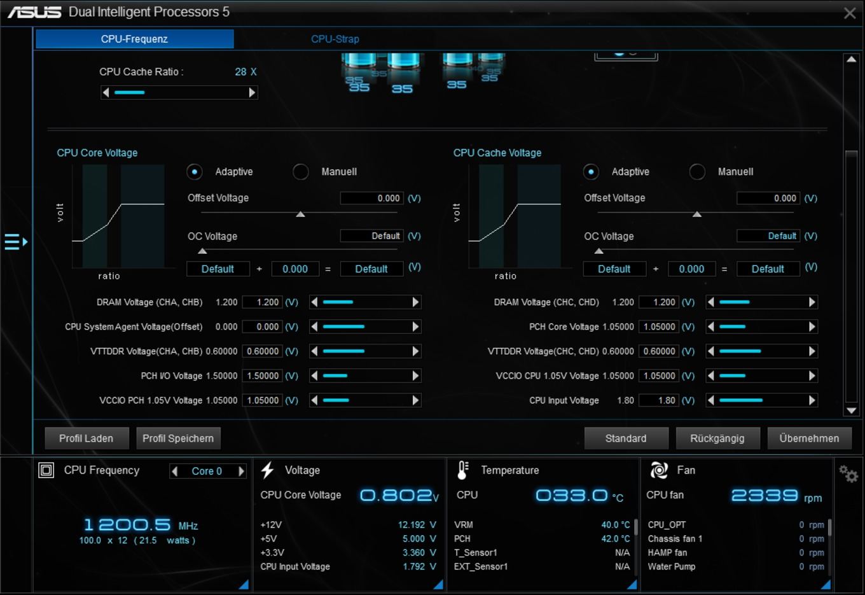Expand the Fan panel corner triangle
The width and height of the screenshot is (865, 595).
point(826,584)
